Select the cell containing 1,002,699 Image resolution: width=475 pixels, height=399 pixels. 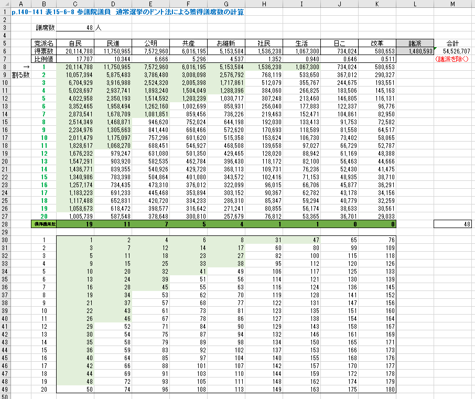tap(188, 106)
